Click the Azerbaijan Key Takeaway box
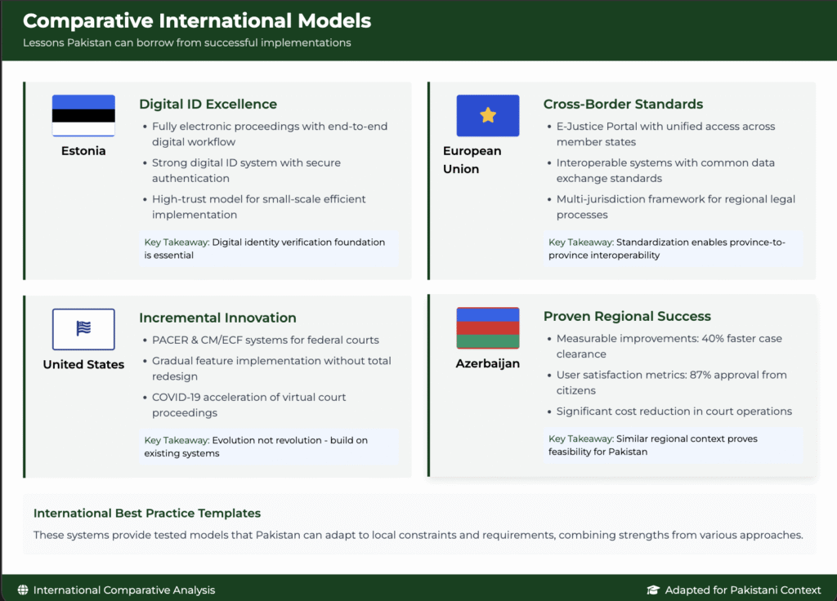 674,445
